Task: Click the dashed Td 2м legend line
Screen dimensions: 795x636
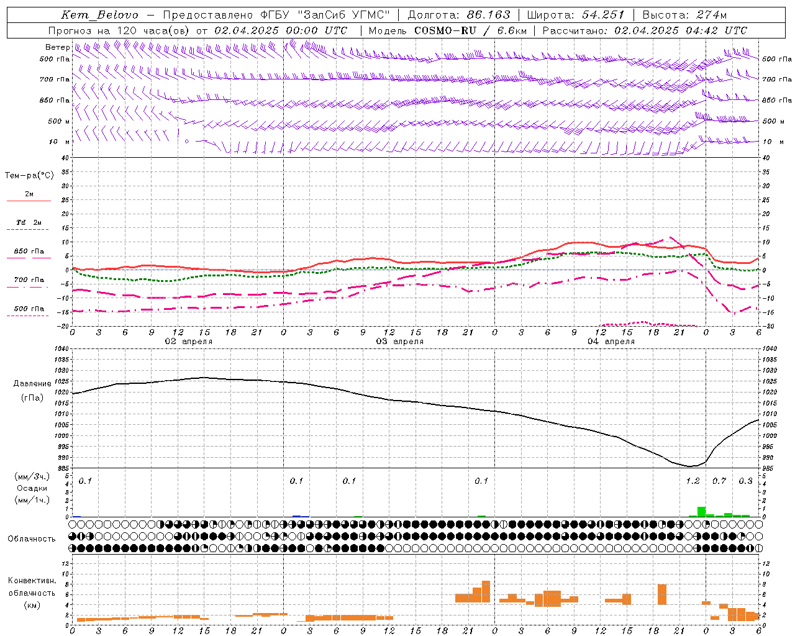Action: pos(29,230)
